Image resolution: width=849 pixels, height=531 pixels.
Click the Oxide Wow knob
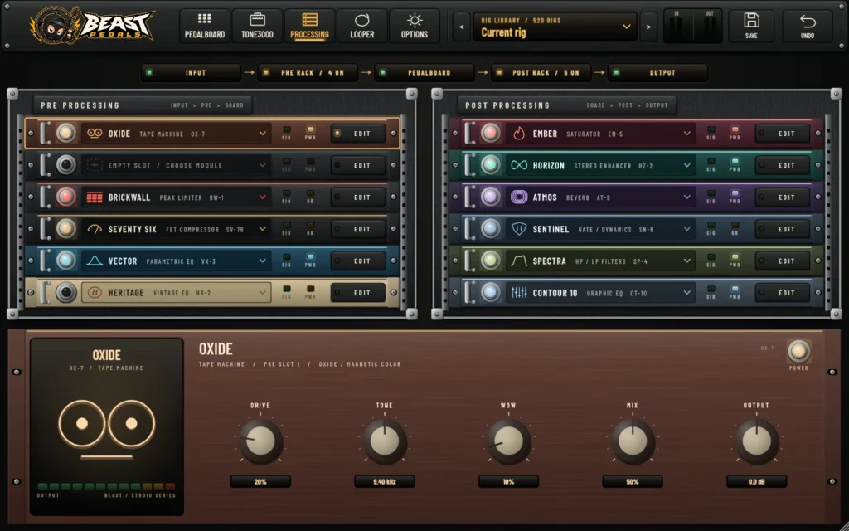click(x=508, y=441)
